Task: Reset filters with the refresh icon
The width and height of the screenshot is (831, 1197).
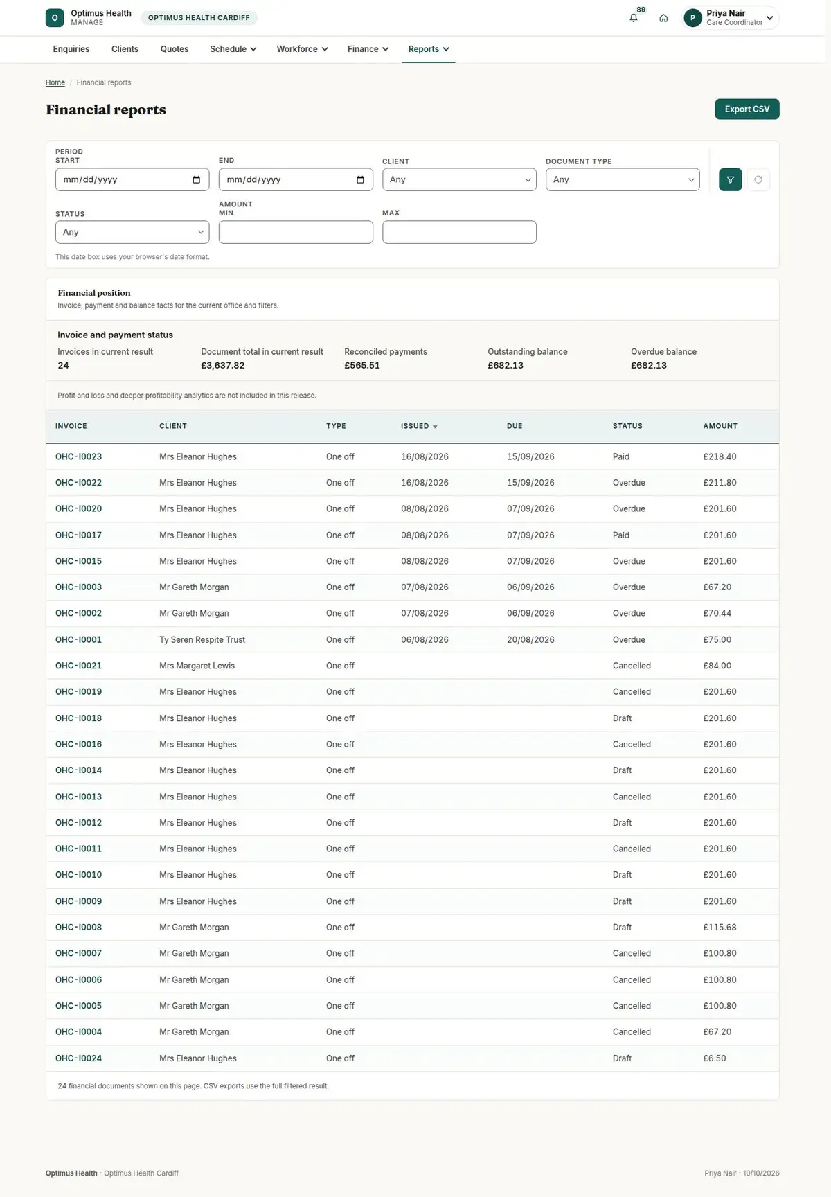Action: 758,179
